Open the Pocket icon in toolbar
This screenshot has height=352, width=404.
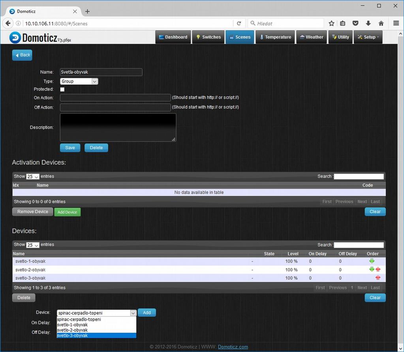355,23
